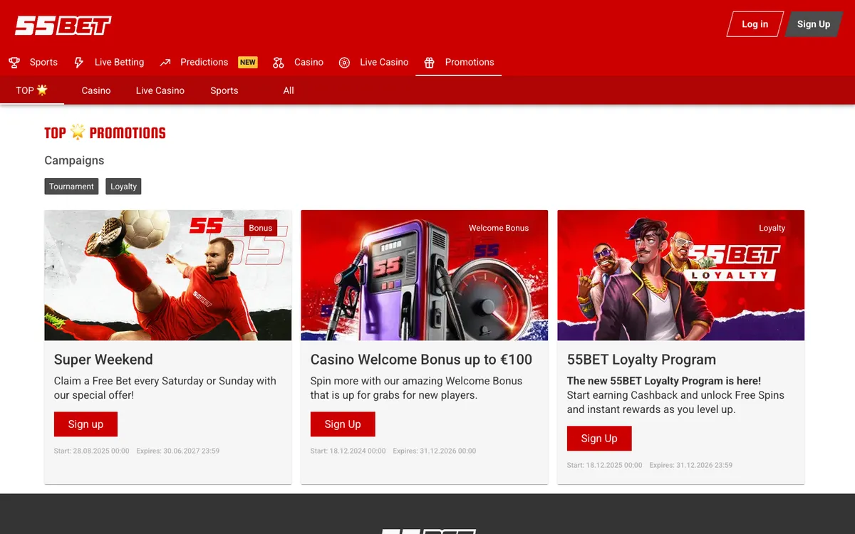Click the Start 28.08.2025 00:00 text
Image resolution: width=855 pixels, height=534 pixels.
[x=92, y=451]
